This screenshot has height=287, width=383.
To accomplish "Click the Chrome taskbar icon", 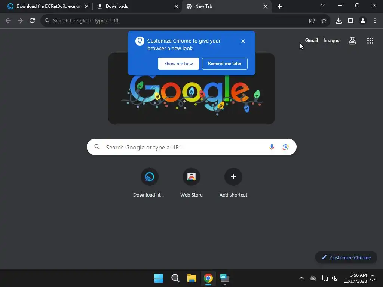I will coord(208,278).
